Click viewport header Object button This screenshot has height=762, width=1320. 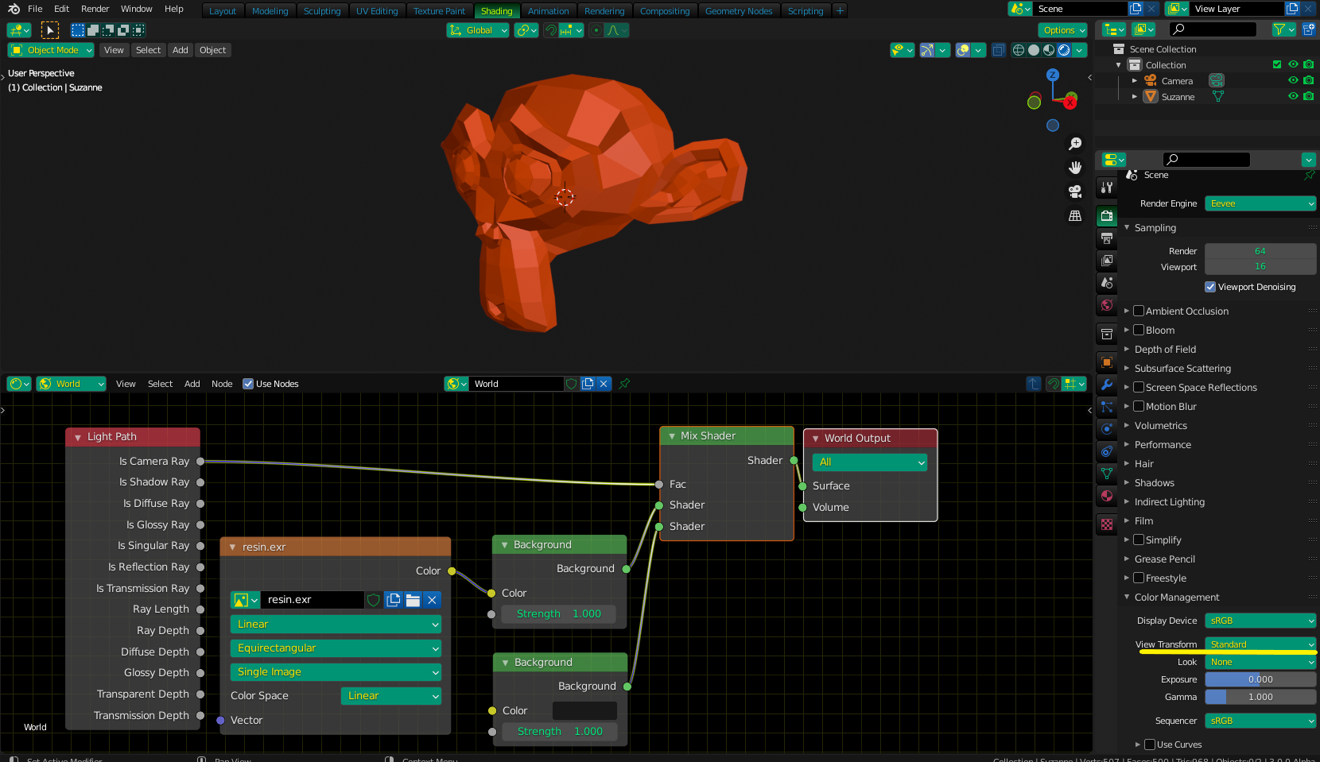click(213, 50)
